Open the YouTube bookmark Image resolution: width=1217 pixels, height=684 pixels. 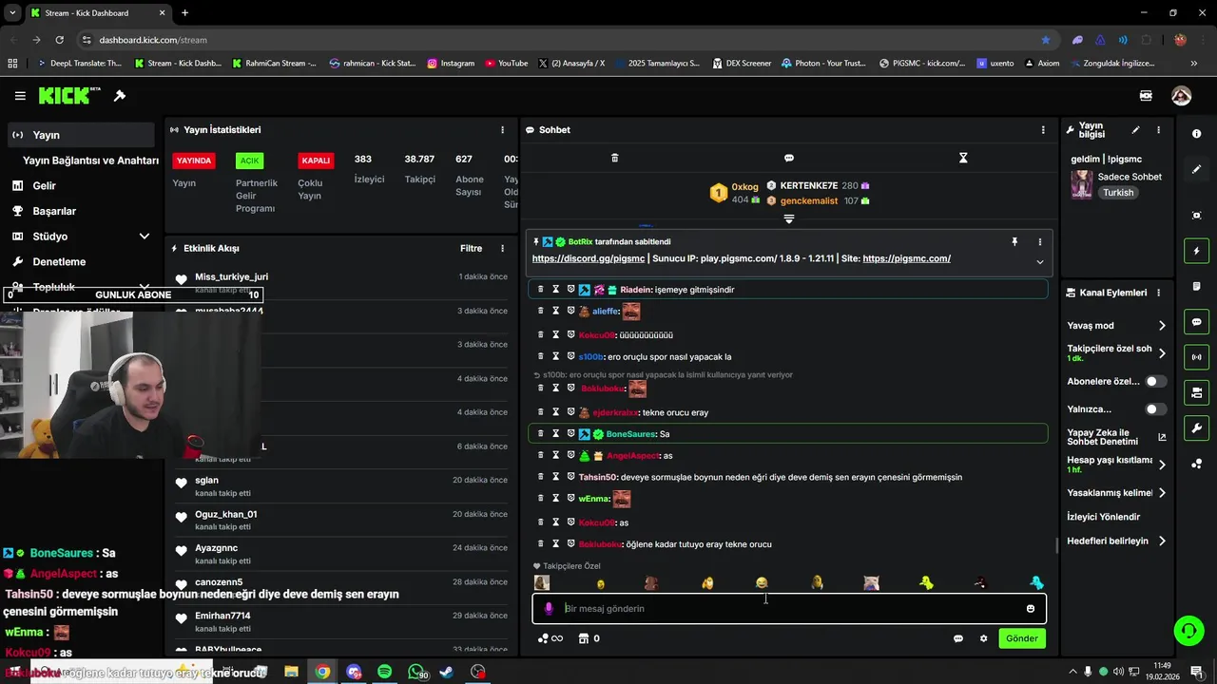coord(507,64)
